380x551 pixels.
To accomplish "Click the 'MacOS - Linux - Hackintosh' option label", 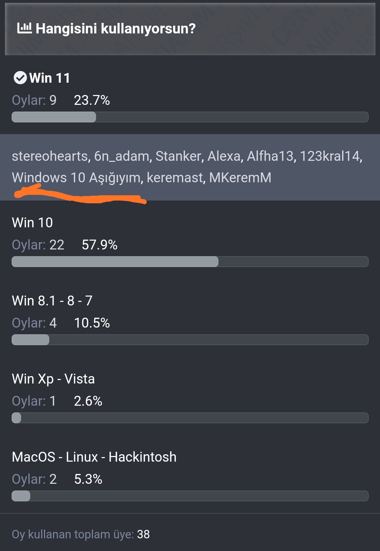I will (94, 457).
